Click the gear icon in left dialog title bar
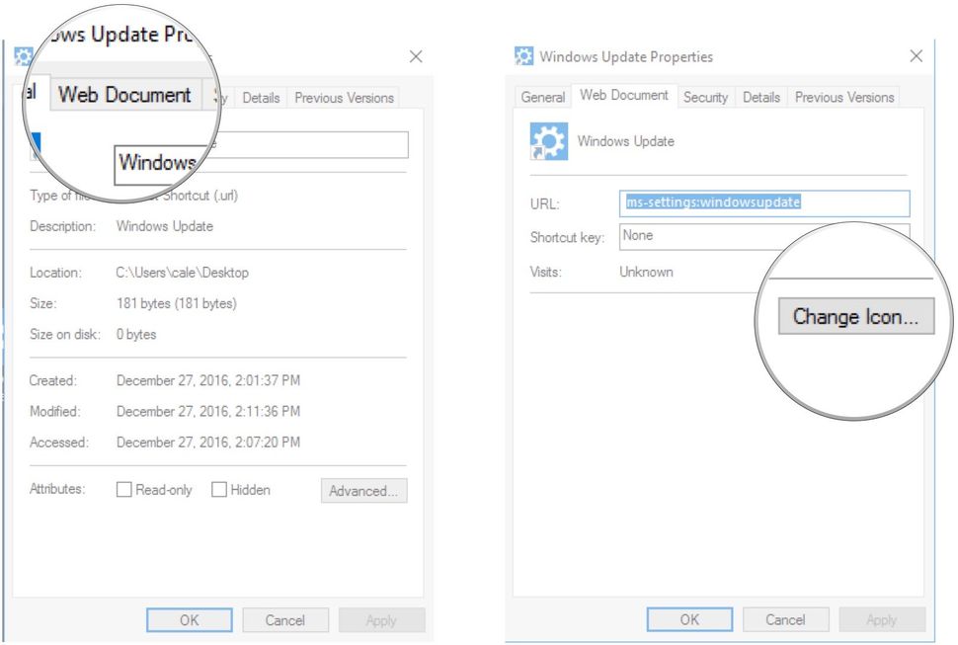The height and width of the screenshot is (645, 958). click(x=23, y=56)
